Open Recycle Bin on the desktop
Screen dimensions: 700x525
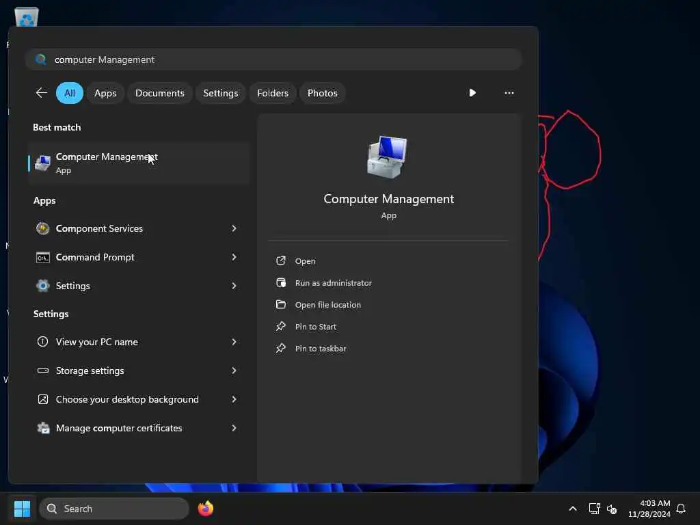27,16
